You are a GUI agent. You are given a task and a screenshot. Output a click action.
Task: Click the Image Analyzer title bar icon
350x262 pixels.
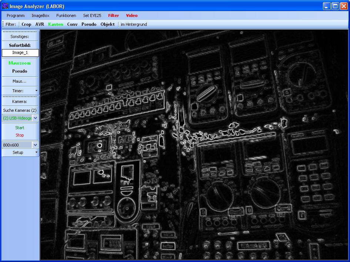(5, 6)
